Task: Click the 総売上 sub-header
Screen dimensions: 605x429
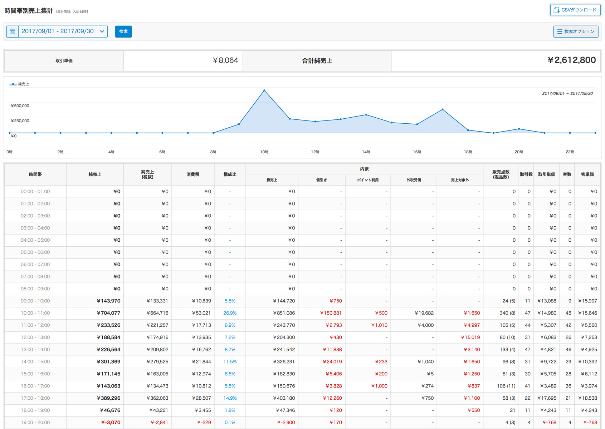Action: click(272, 180)
